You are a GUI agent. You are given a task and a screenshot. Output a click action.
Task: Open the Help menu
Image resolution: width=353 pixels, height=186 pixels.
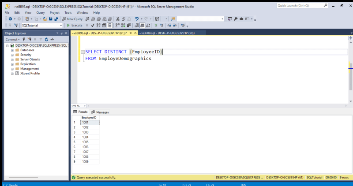[x=96, y=13]
